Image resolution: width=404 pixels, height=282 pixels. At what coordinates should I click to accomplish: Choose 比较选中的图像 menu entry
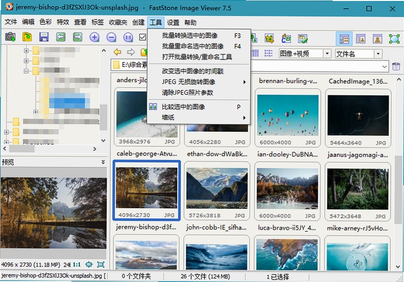pyautogui.click(x=198, y=107)
